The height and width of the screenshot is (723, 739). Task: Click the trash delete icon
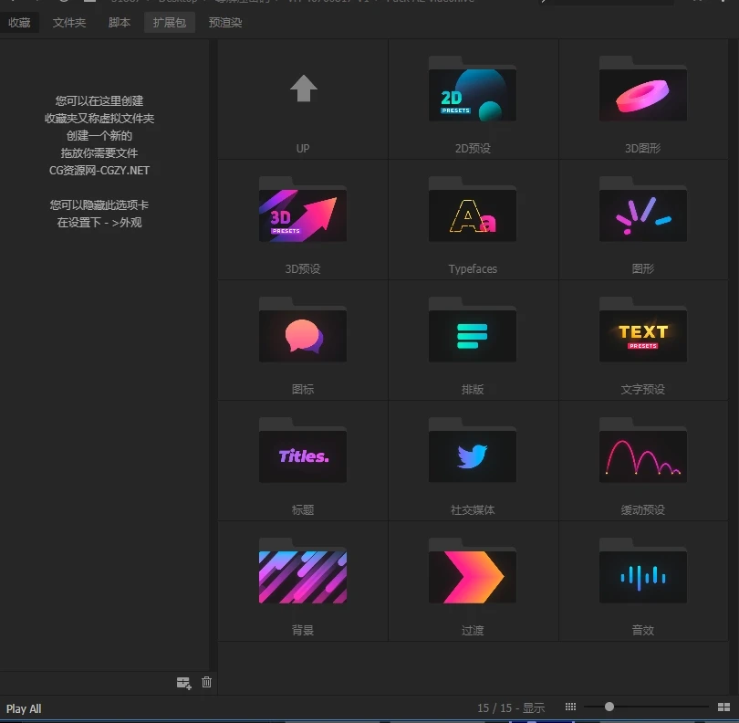coord(207,683)
